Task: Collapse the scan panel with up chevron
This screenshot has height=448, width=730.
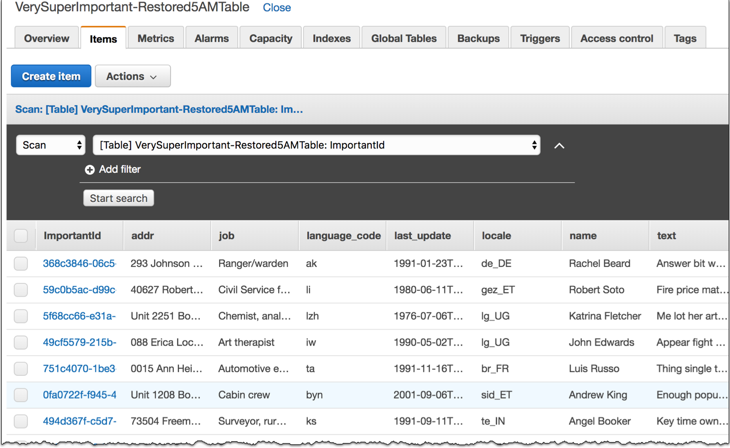Action: [559, 146]
